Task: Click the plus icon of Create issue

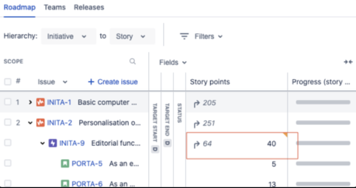Action: (91, 82)
